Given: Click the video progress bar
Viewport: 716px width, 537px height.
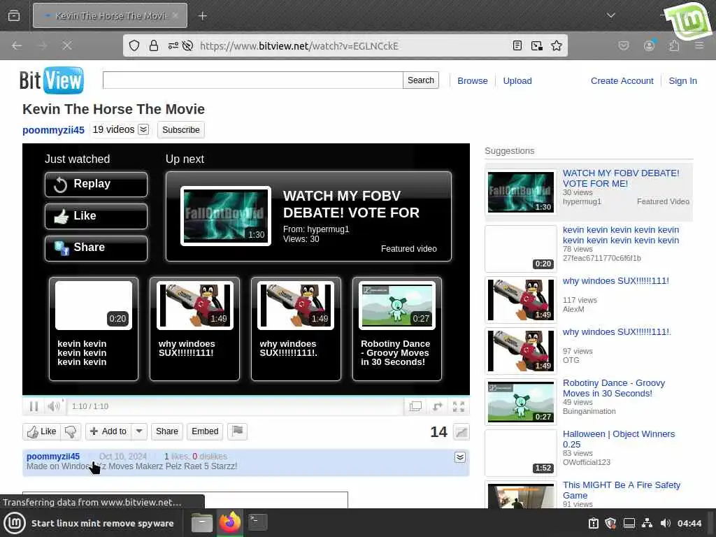Looking at the screenshot, I should [x=245, y=396].
